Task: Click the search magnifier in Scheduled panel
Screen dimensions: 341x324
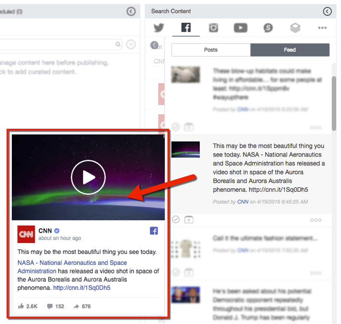Action: coord(118,45)
